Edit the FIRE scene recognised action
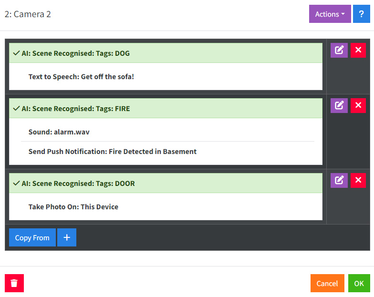The width and height of the screenshot is (374, 297). click(x=339, y=105)
